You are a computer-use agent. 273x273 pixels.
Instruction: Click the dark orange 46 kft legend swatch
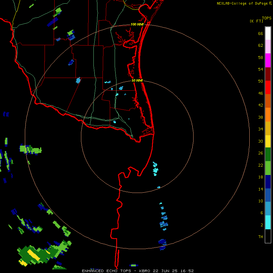coord(268,101)
